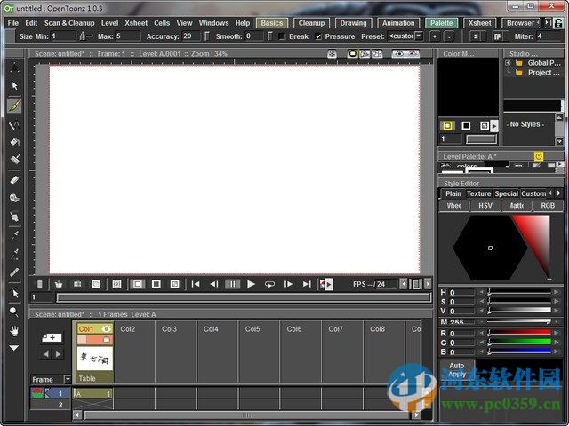Open the Plain tab in Style Editor
Viewport: 569px width, 426px height.
[453, 193]
